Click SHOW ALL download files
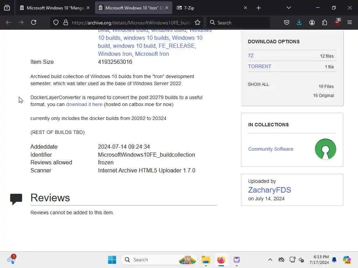Image resolution: width=358 pixels, height=268 pixels. coord(258,84)
